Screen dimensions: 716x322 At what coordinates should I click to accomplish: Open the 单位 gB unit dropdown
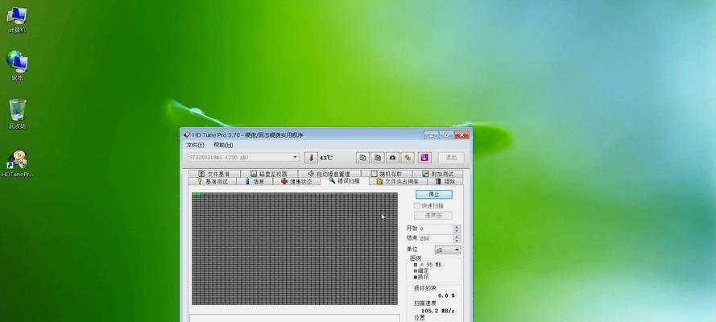(448, 250)
